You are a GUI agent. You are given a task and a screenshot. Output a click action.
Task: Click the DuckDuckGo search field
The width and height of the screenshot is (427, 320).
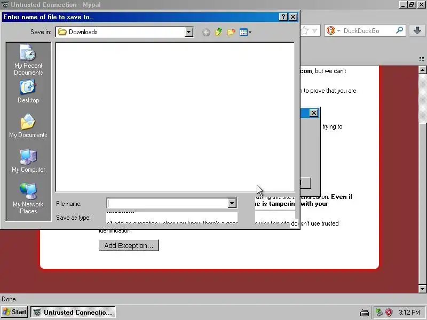pos(368,31)
